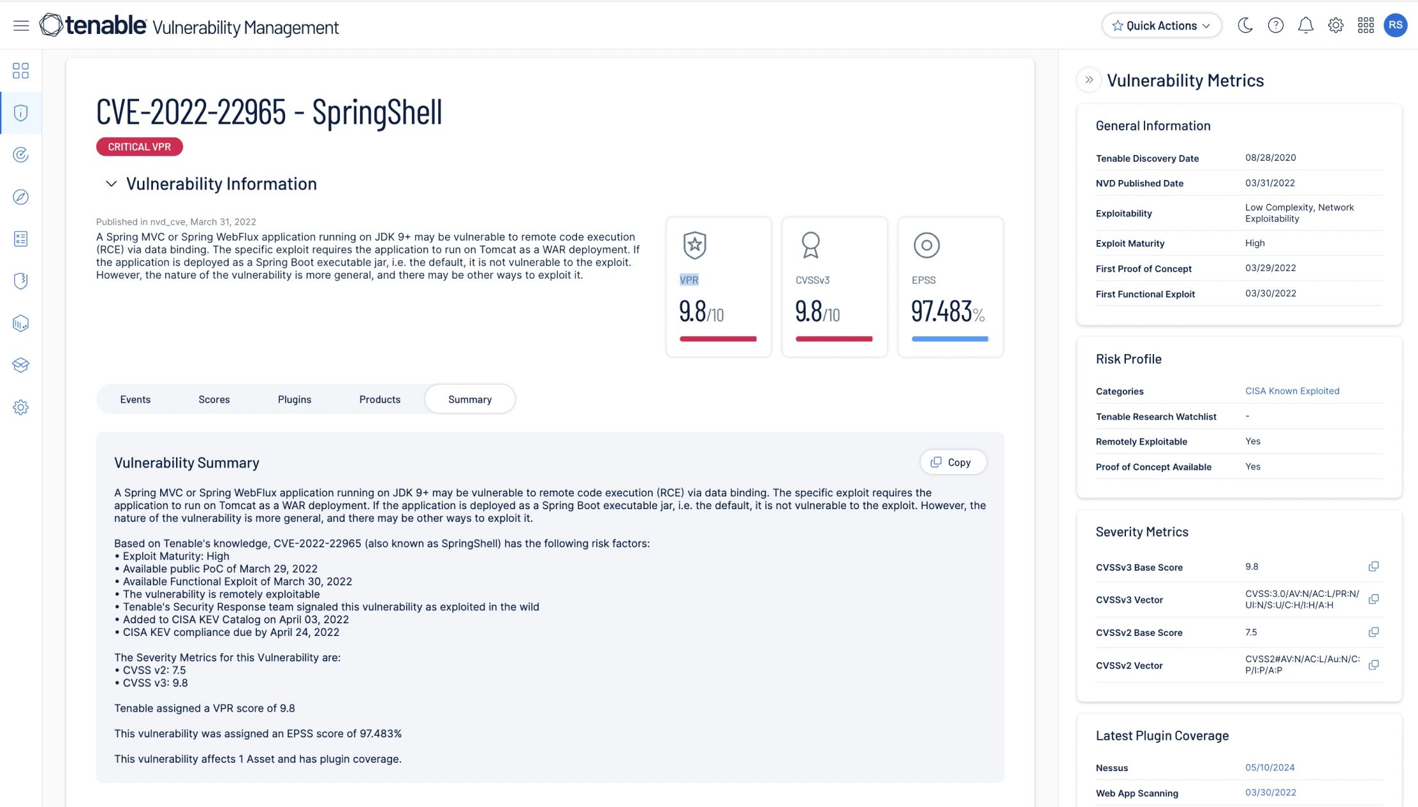The width and height of the screenshot is (1418, 807).
Task: Open the help question mark icon
Action: coord(1275,26)
